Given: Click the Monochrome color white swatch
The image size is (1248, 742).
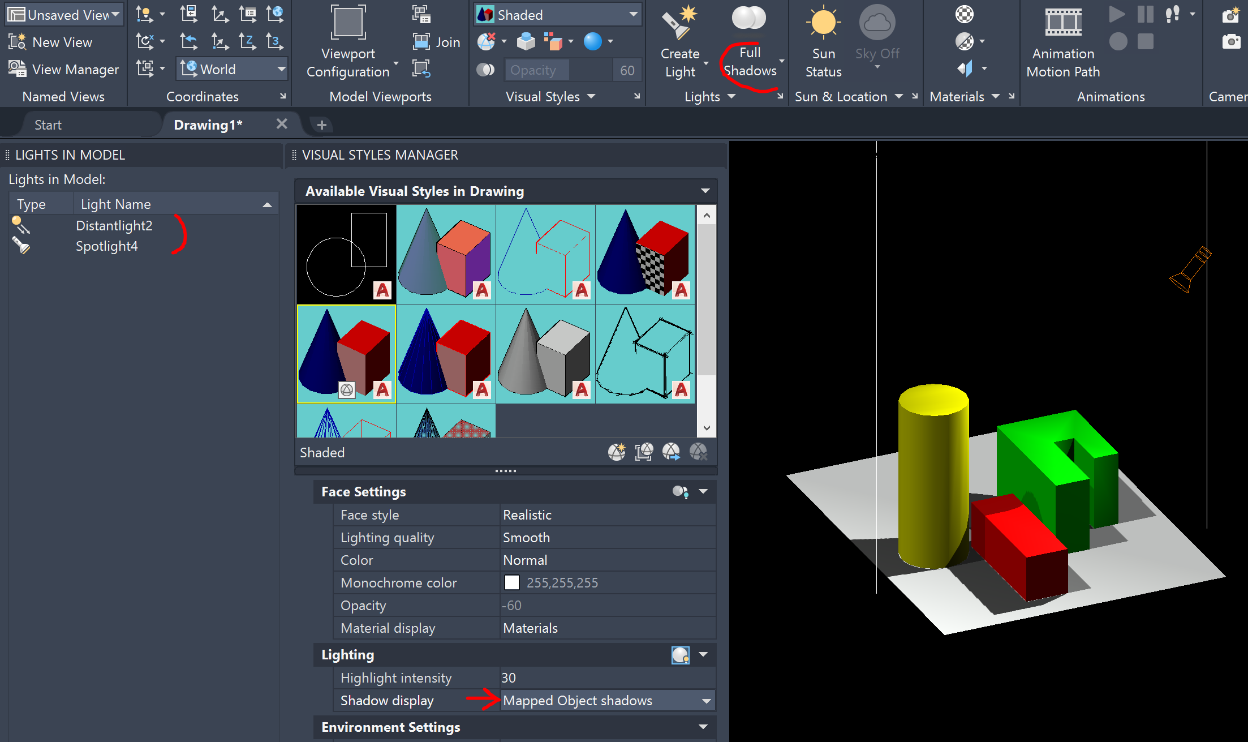Looking at the screenshot, I should pyautogui.click(x=511, y=582).
